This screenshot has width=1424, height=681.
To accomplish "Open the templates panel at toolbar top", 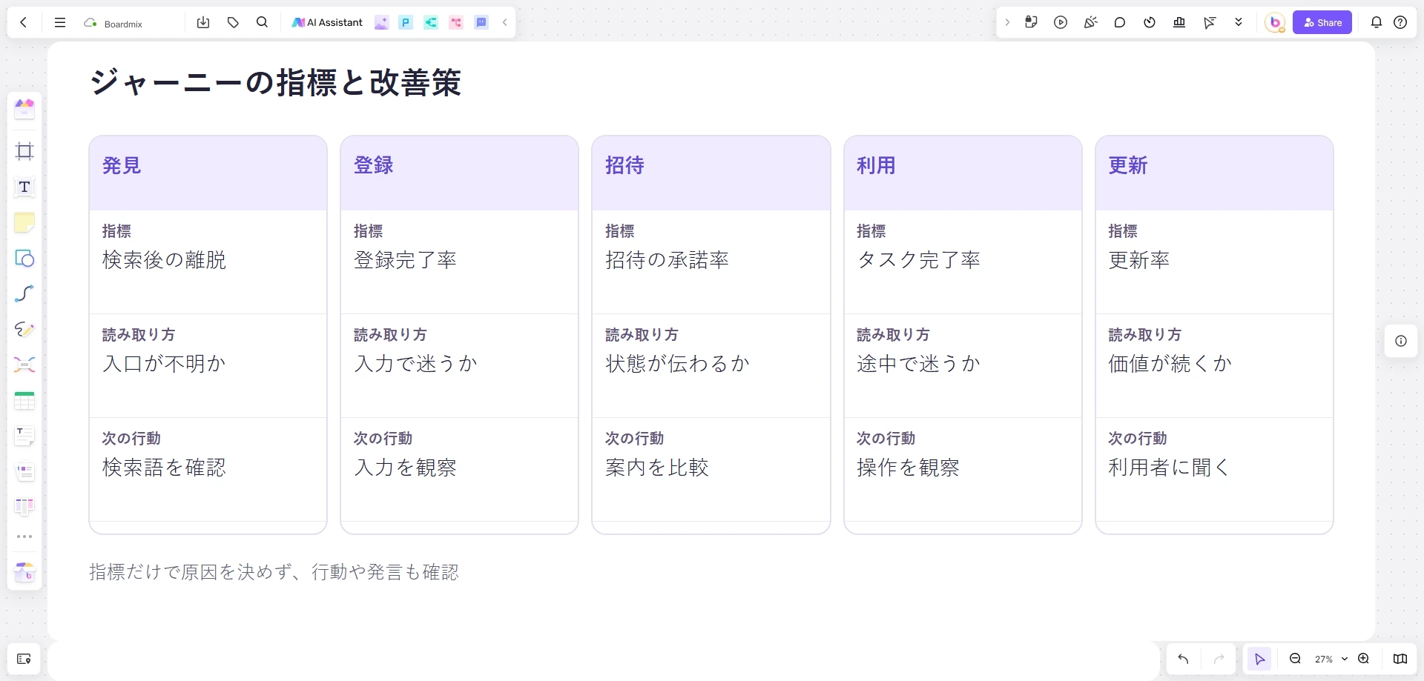I will pyautogui.click(x=24, y=109).
